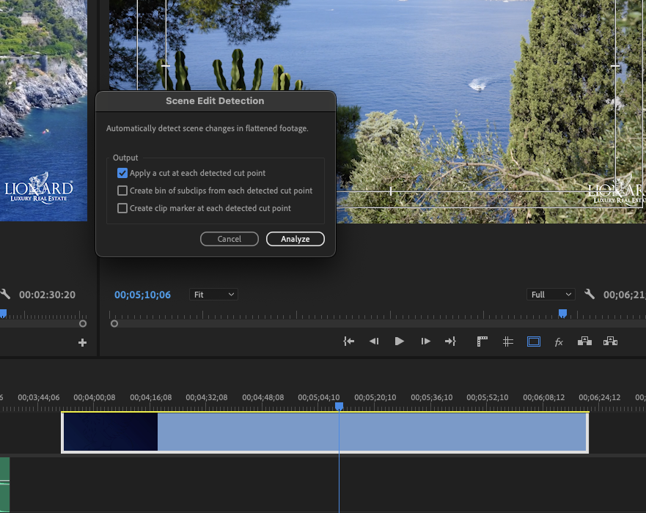Image resolution: width=646 pixels, height=513 pixels.
Task: Open Comparison View in the monitor
Action: 533,341
